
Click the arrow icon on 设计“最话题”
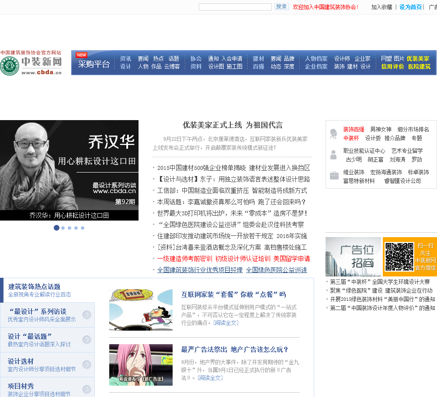[x=87, y=340]
